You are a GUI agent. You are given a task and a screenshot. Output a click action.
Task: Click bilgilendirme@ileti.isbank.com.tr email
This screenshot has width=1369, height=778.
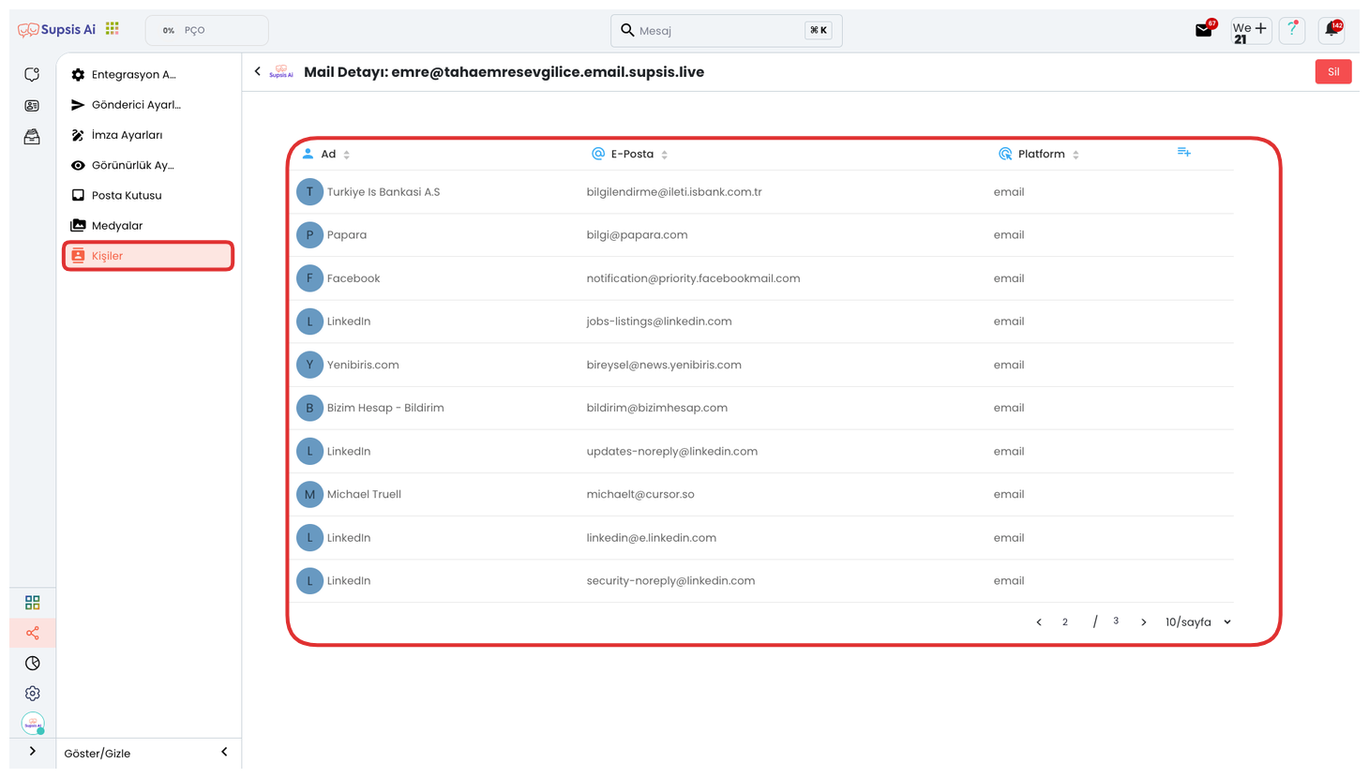(674, 192)
